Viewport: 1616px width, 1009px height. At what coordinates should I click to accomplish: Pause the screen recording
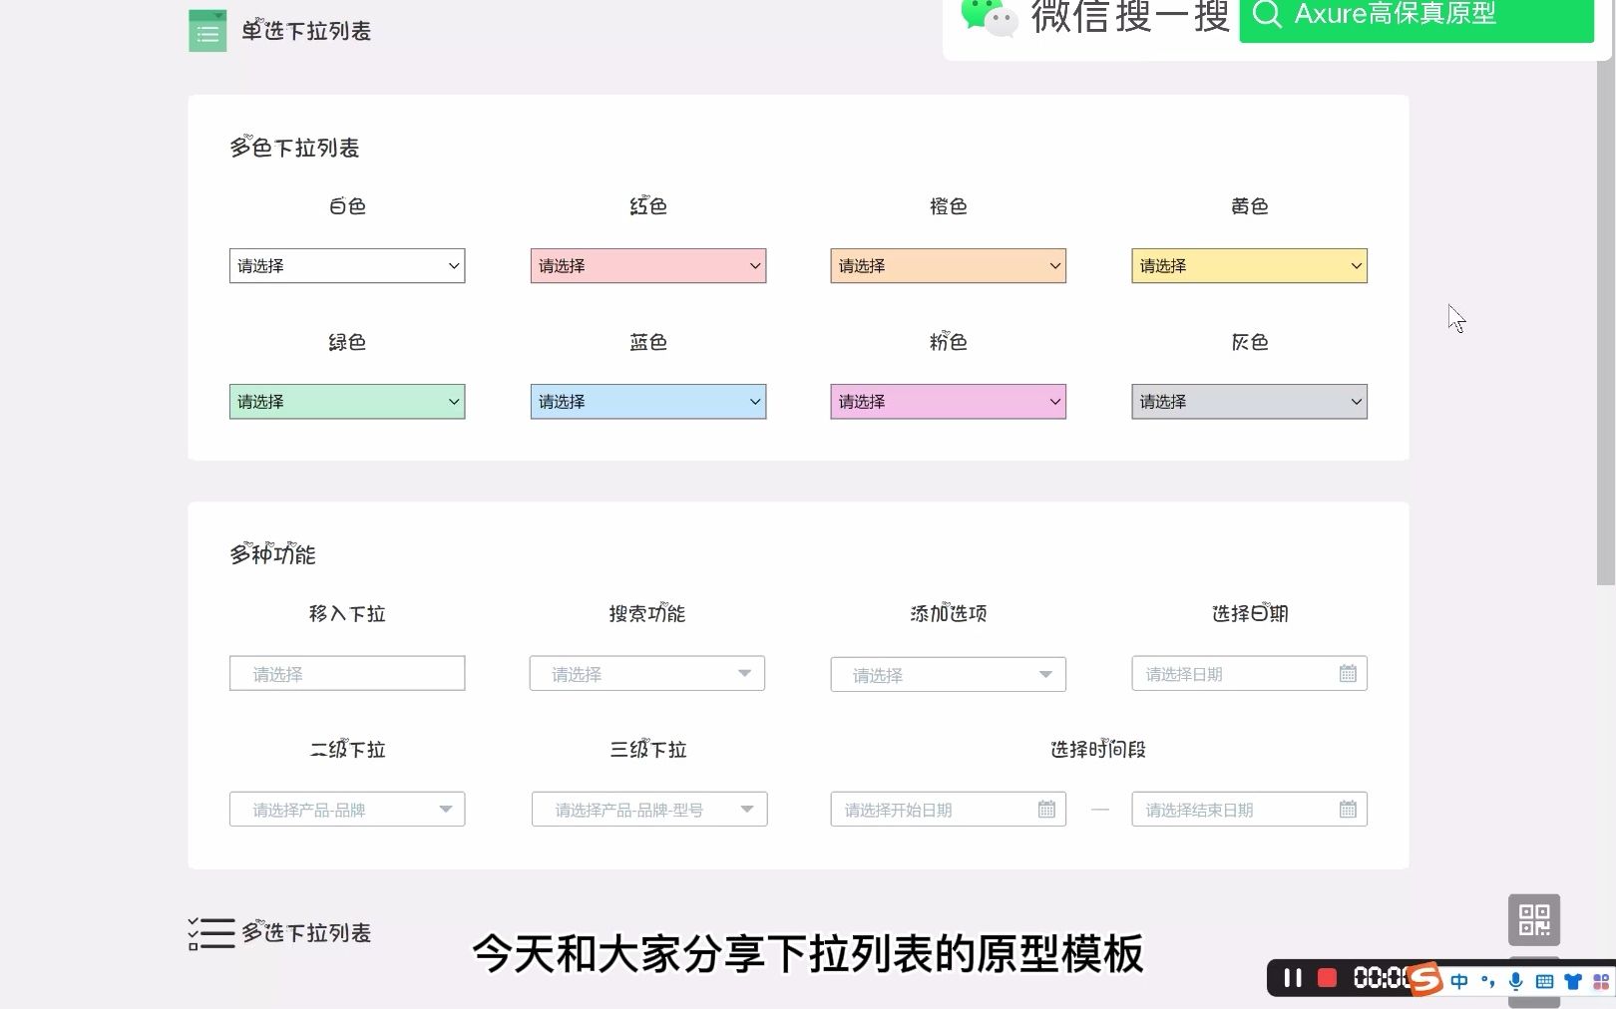click(1293, 978)
